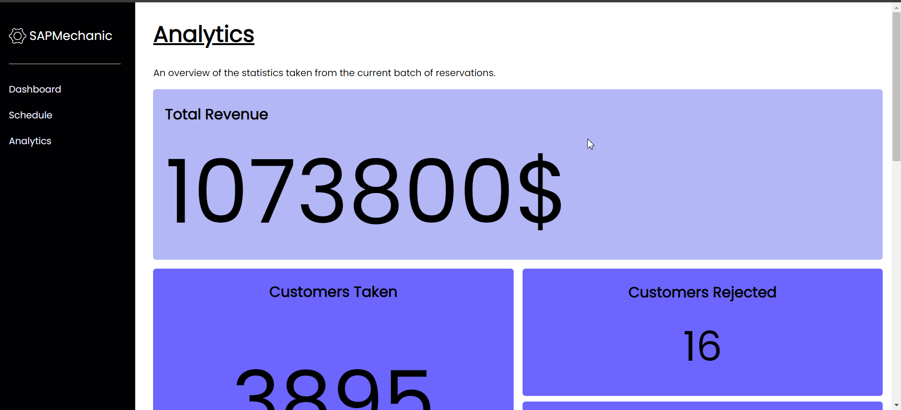Click the Total Revenue label
Image resolution: width=901 pixels, height=410 pixels.
(216, 114)
